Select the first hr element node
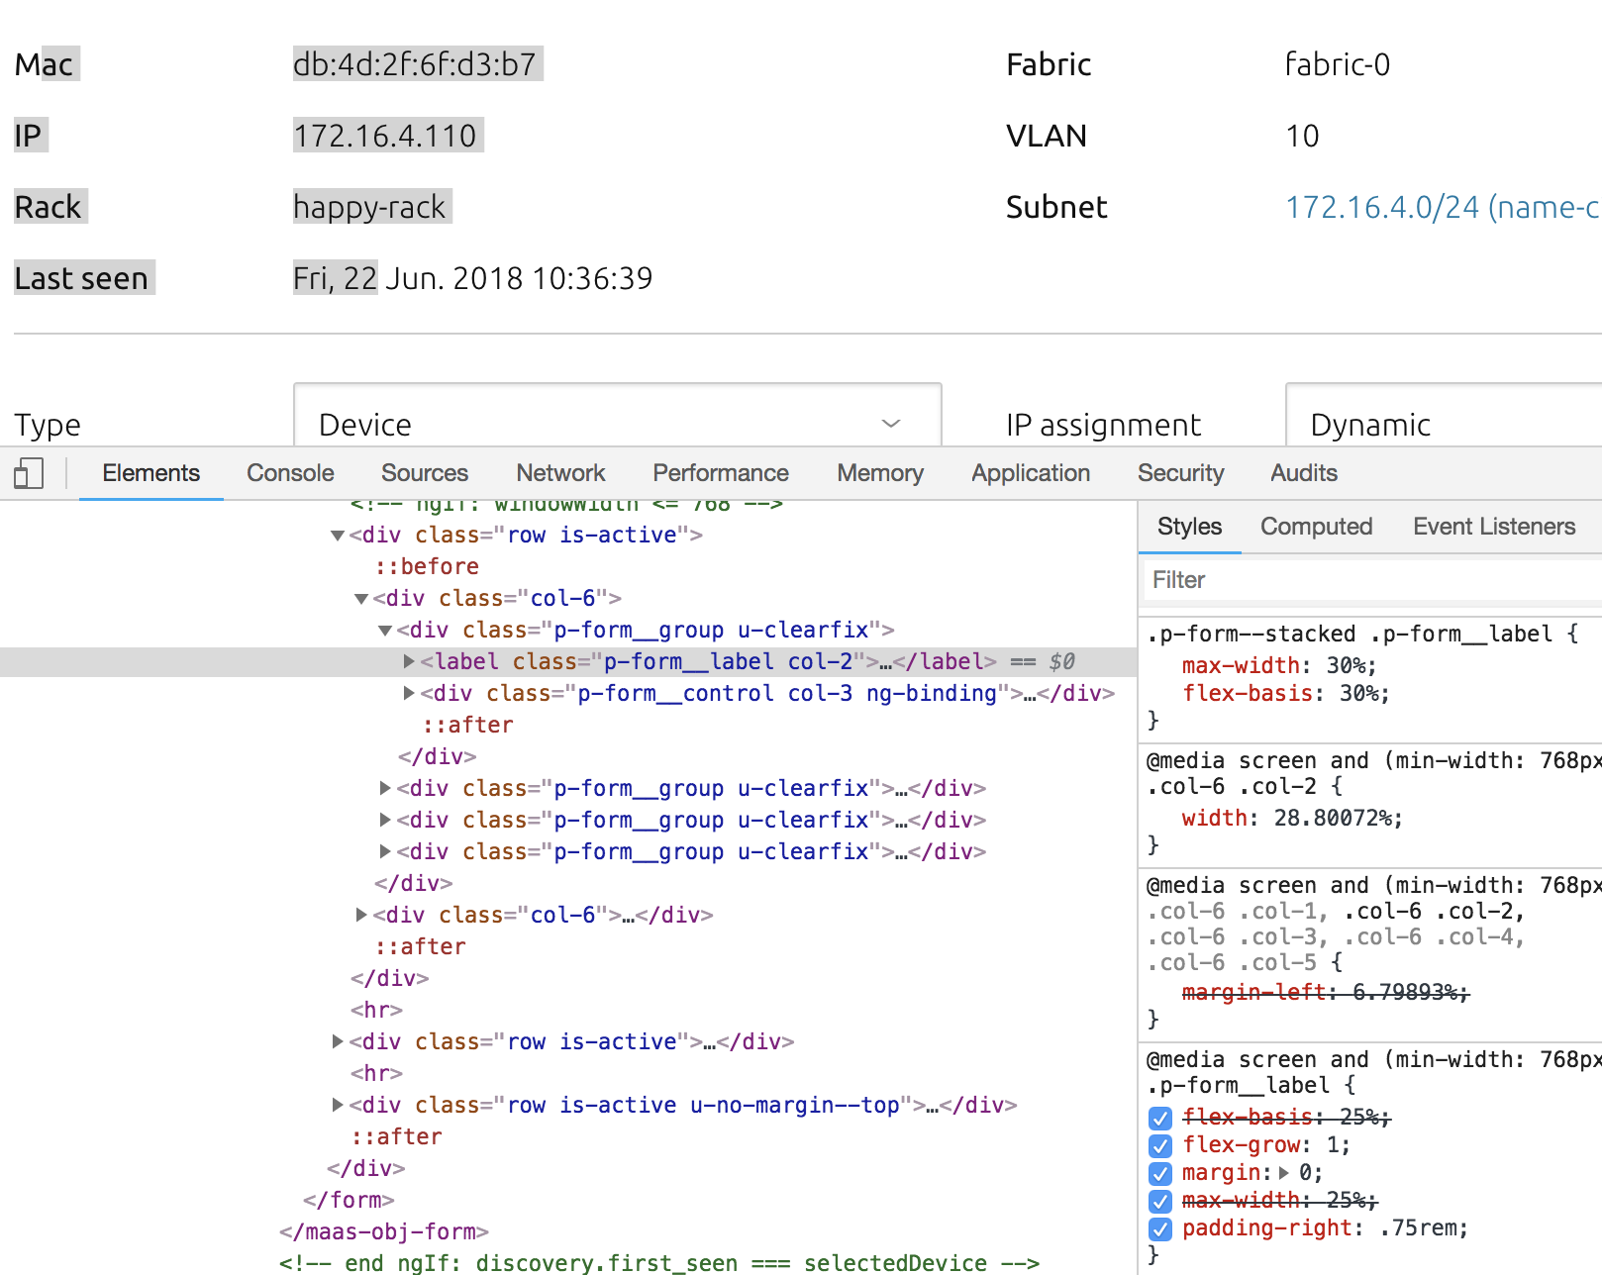The height and width of the screenshot is (1275, 1602). point(376,1011)
